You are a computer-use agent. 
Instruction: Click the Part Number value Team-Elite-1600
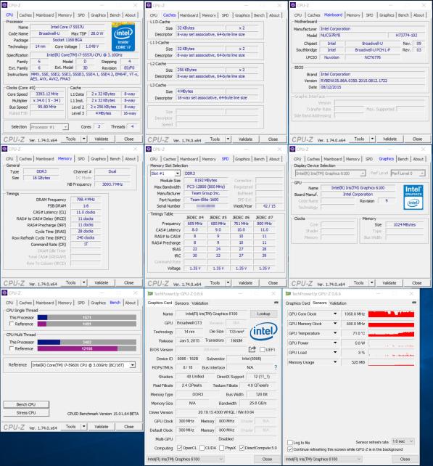point(205,200)
